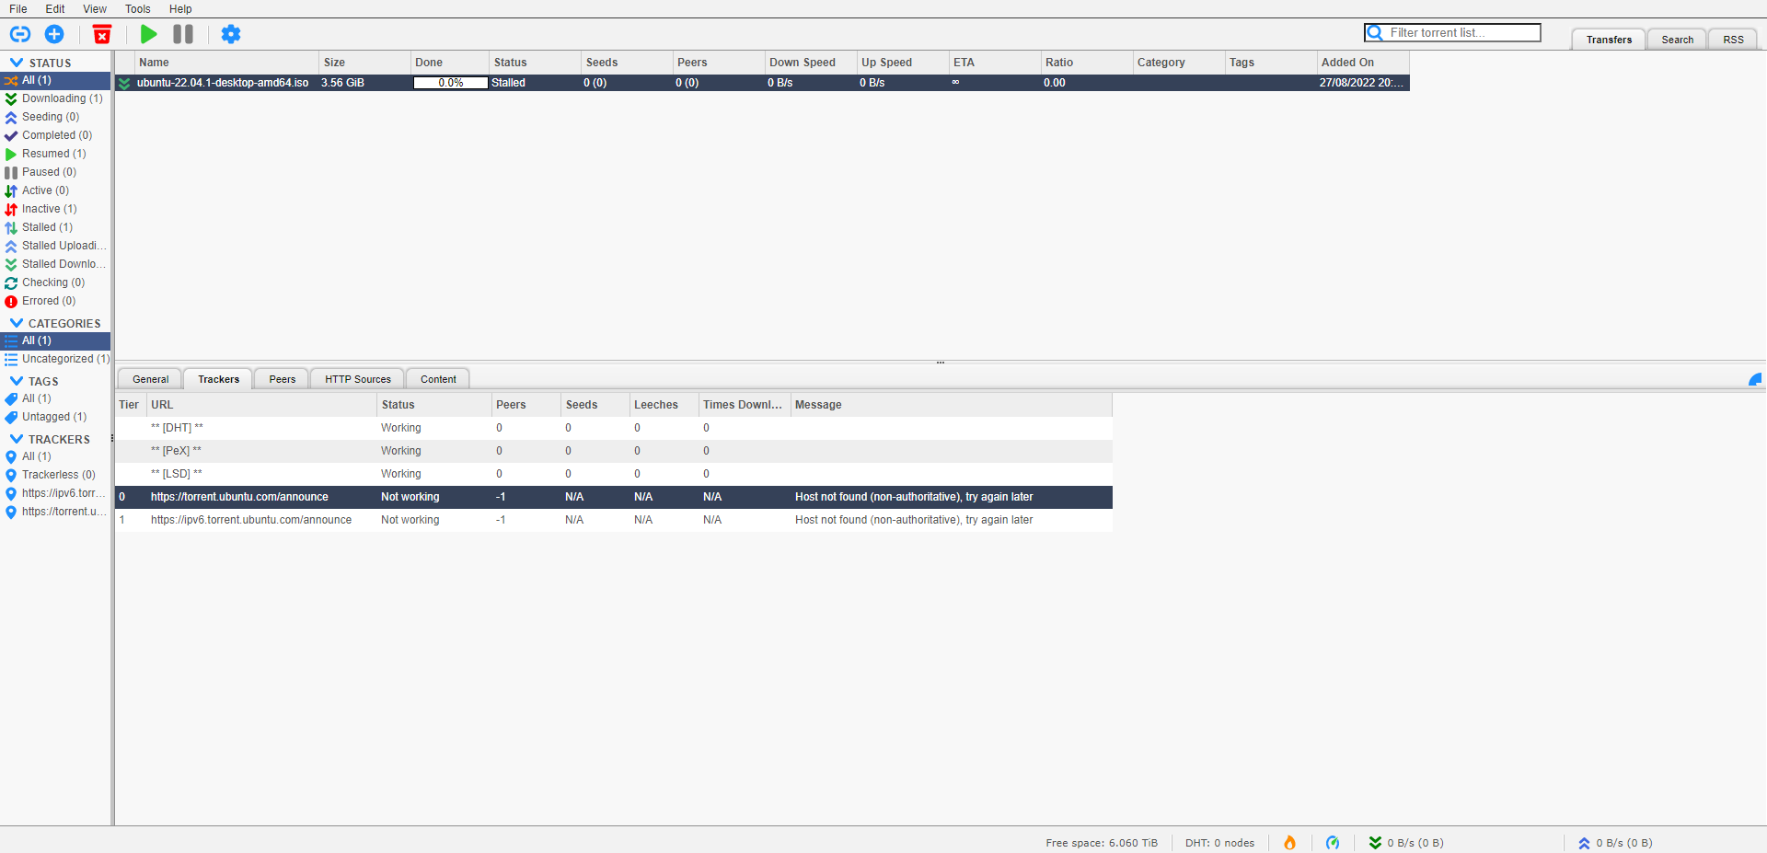Click the red Delete torrent icon

102,34
